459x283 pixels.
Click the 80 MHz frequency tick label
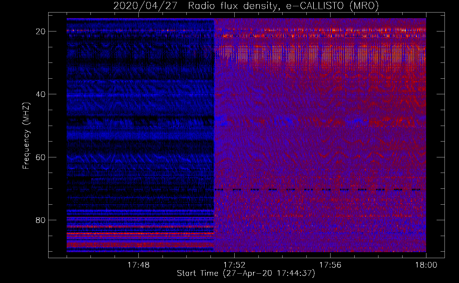[x=41, y=220]
